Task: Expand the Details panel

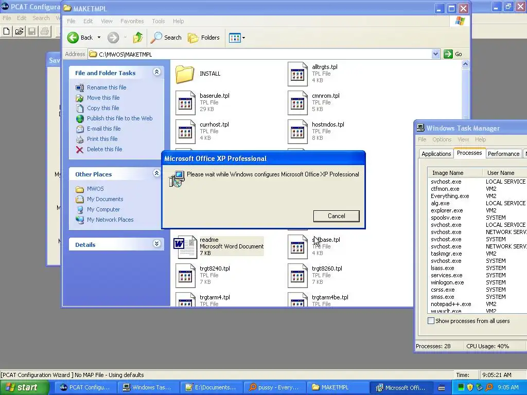Action: 156,244
